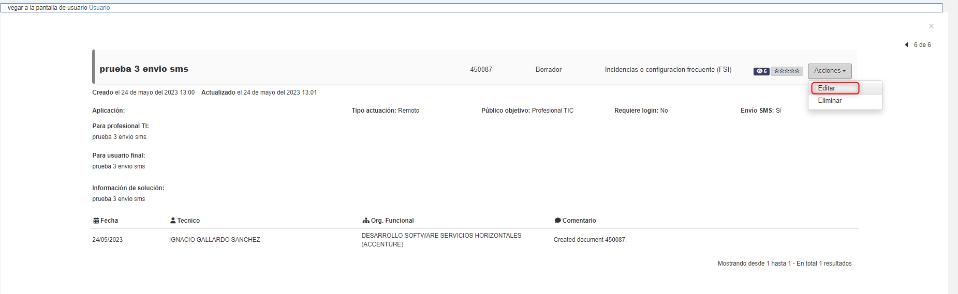Viewport: 958px width, 294px height.
Task: Sort by the Tecnico column header
Action: pos(185,221)
